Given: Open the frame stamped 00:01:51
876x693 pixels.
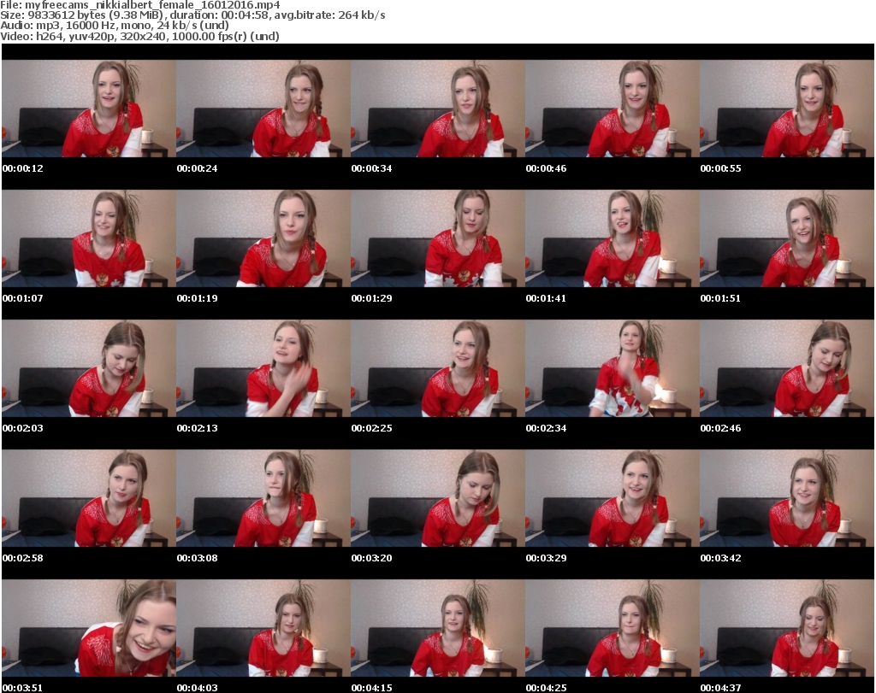Looking at the screenshot, I should [787, 238].
